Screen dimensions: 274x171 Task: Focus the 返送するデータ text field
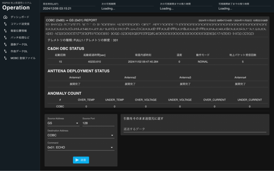(195, 129)
